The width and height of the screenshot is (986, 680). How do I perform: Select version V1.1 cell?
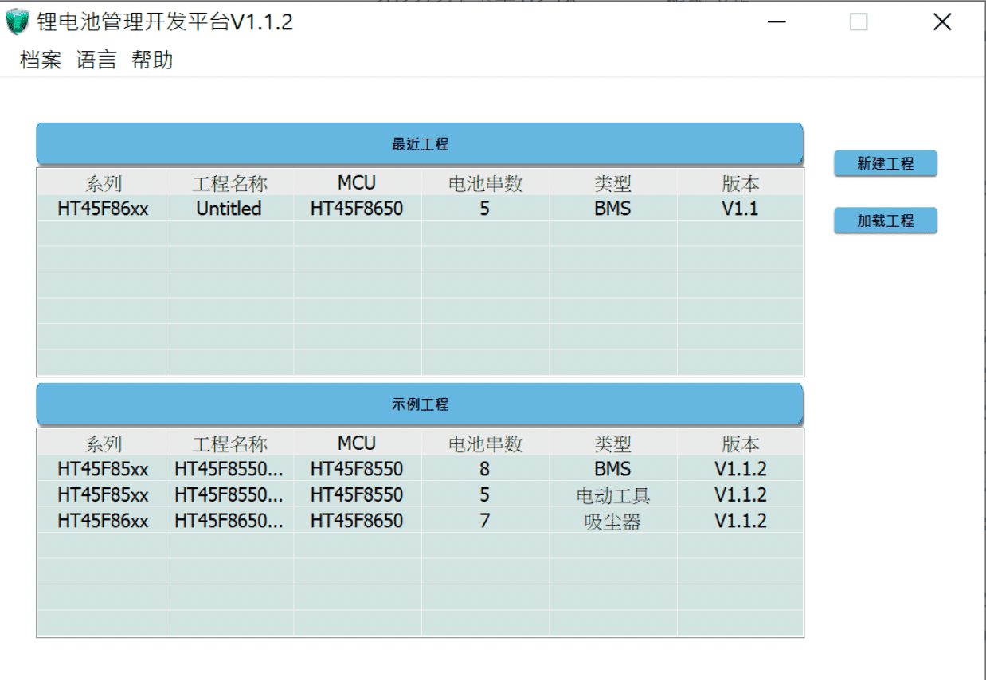[740, 209]
